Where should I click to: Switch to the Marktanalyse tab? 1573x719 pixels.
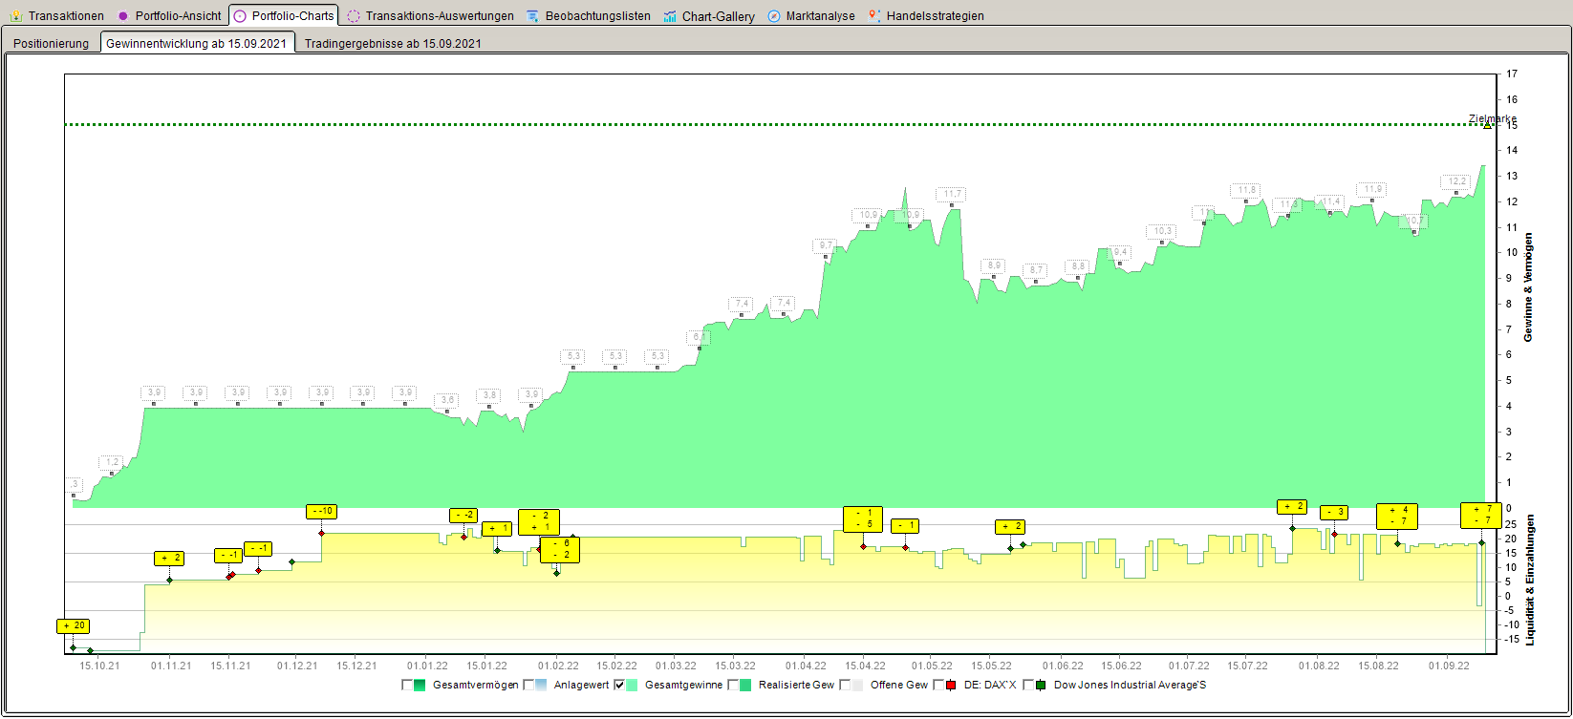click(x=811, y=16)
